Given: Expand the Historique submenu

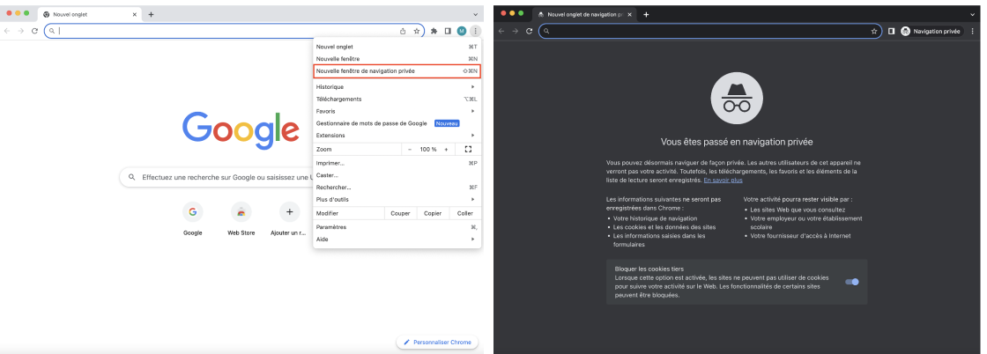Looking at the screenshot, I should coord(397,87).
